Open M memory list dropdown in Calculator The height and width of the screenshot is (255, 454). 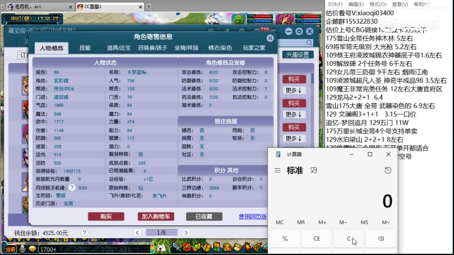pos(386,222)
